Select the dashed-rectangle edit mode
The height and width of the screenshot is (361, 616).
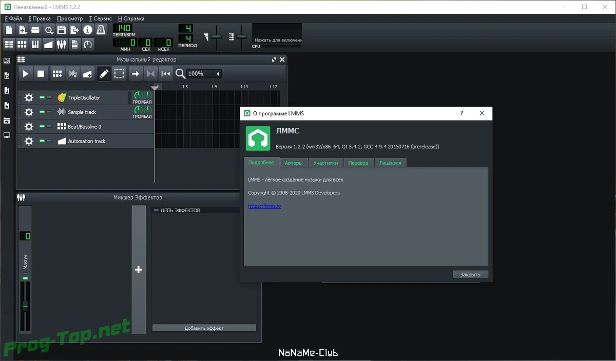119,74
